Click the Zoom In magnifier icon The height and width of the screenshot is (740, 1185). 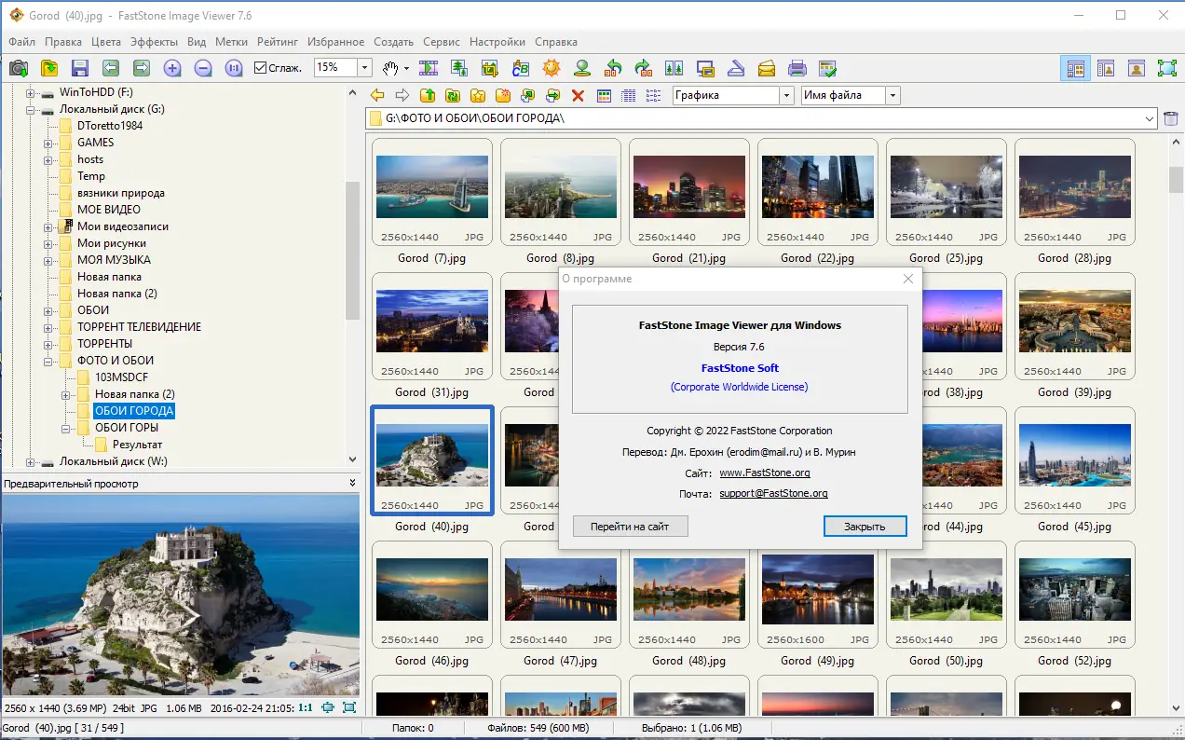click(x=172, y=68)
